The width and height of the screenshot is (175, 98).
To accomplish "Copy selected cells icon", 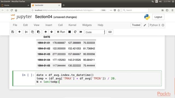I will (33, 32).
